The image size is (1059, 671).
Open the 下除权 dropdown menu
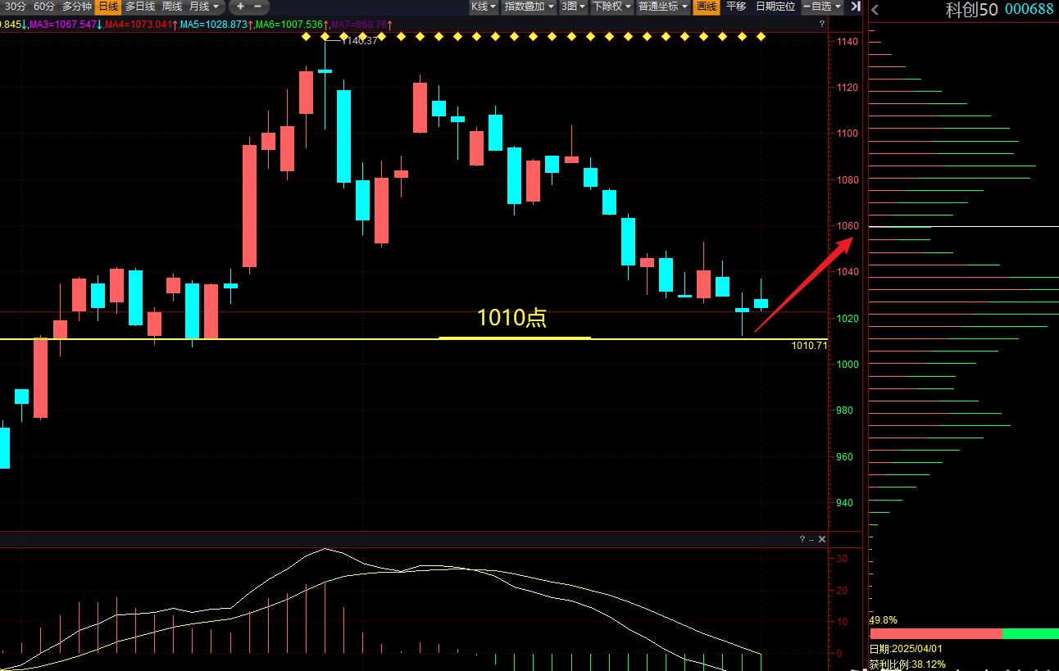(611, 7)
